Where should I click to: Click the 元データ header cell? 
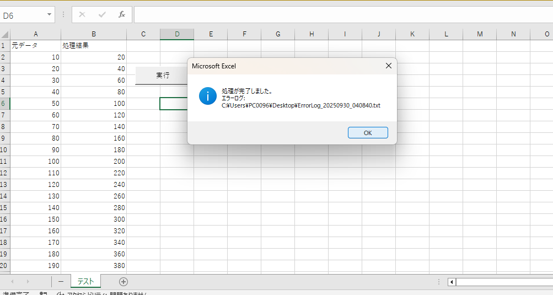[35, 46]
